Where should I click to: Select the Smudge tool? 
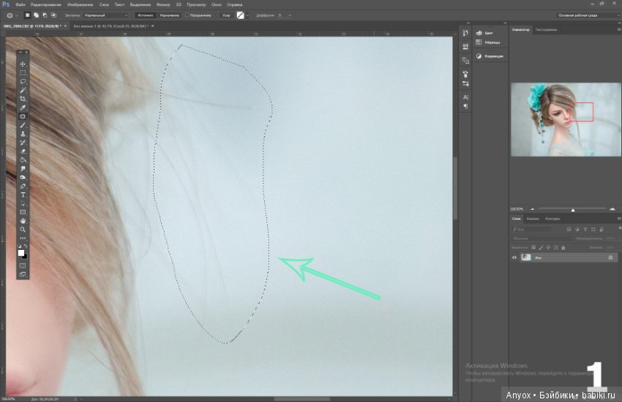coord(23,169)
